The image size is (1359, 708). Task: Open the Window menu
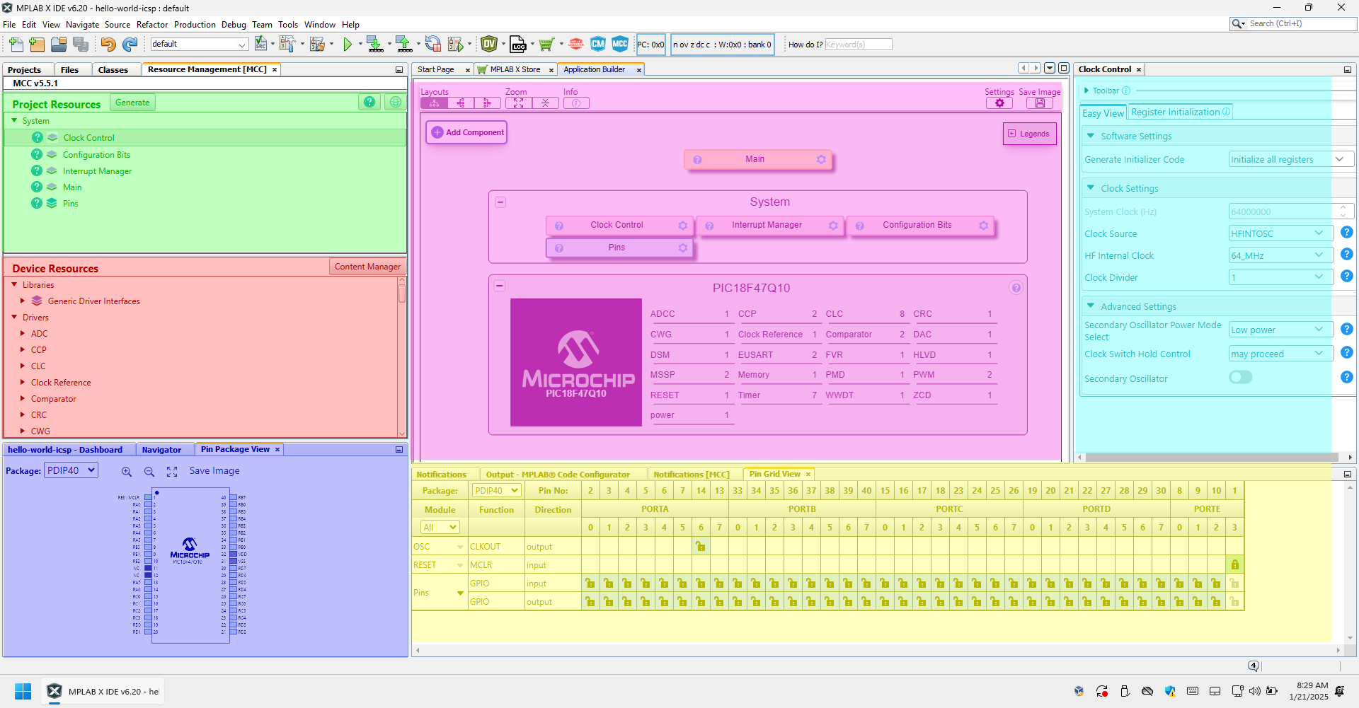[x=320, y=25]
